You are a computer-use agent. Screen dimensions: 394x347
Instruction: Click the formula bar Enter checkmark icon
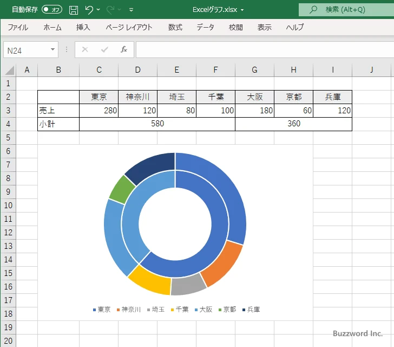click(x=104, y=49)
